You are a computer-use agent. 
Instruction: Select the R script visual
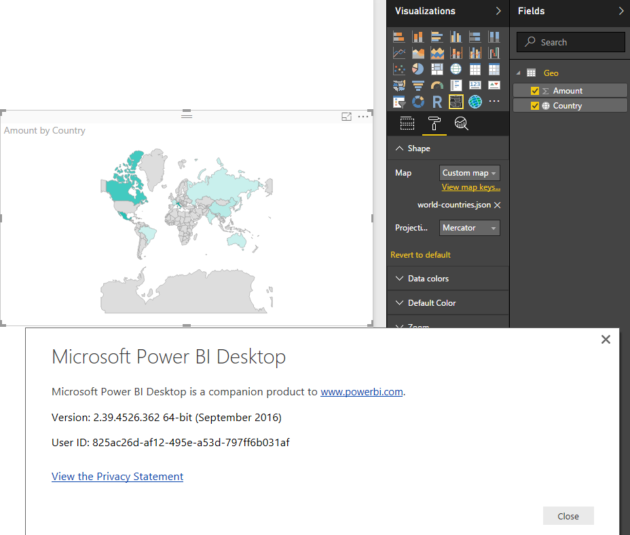coord(437,102)
